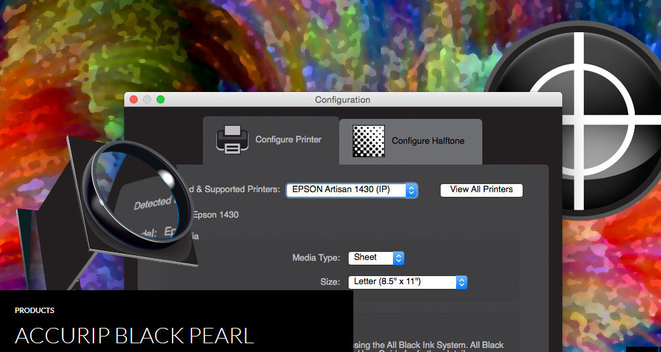The height and width of the screenshot is (352, 661).
Task: Click the ACCURIP BLACK PEARL heading
Action: (134, 335)
